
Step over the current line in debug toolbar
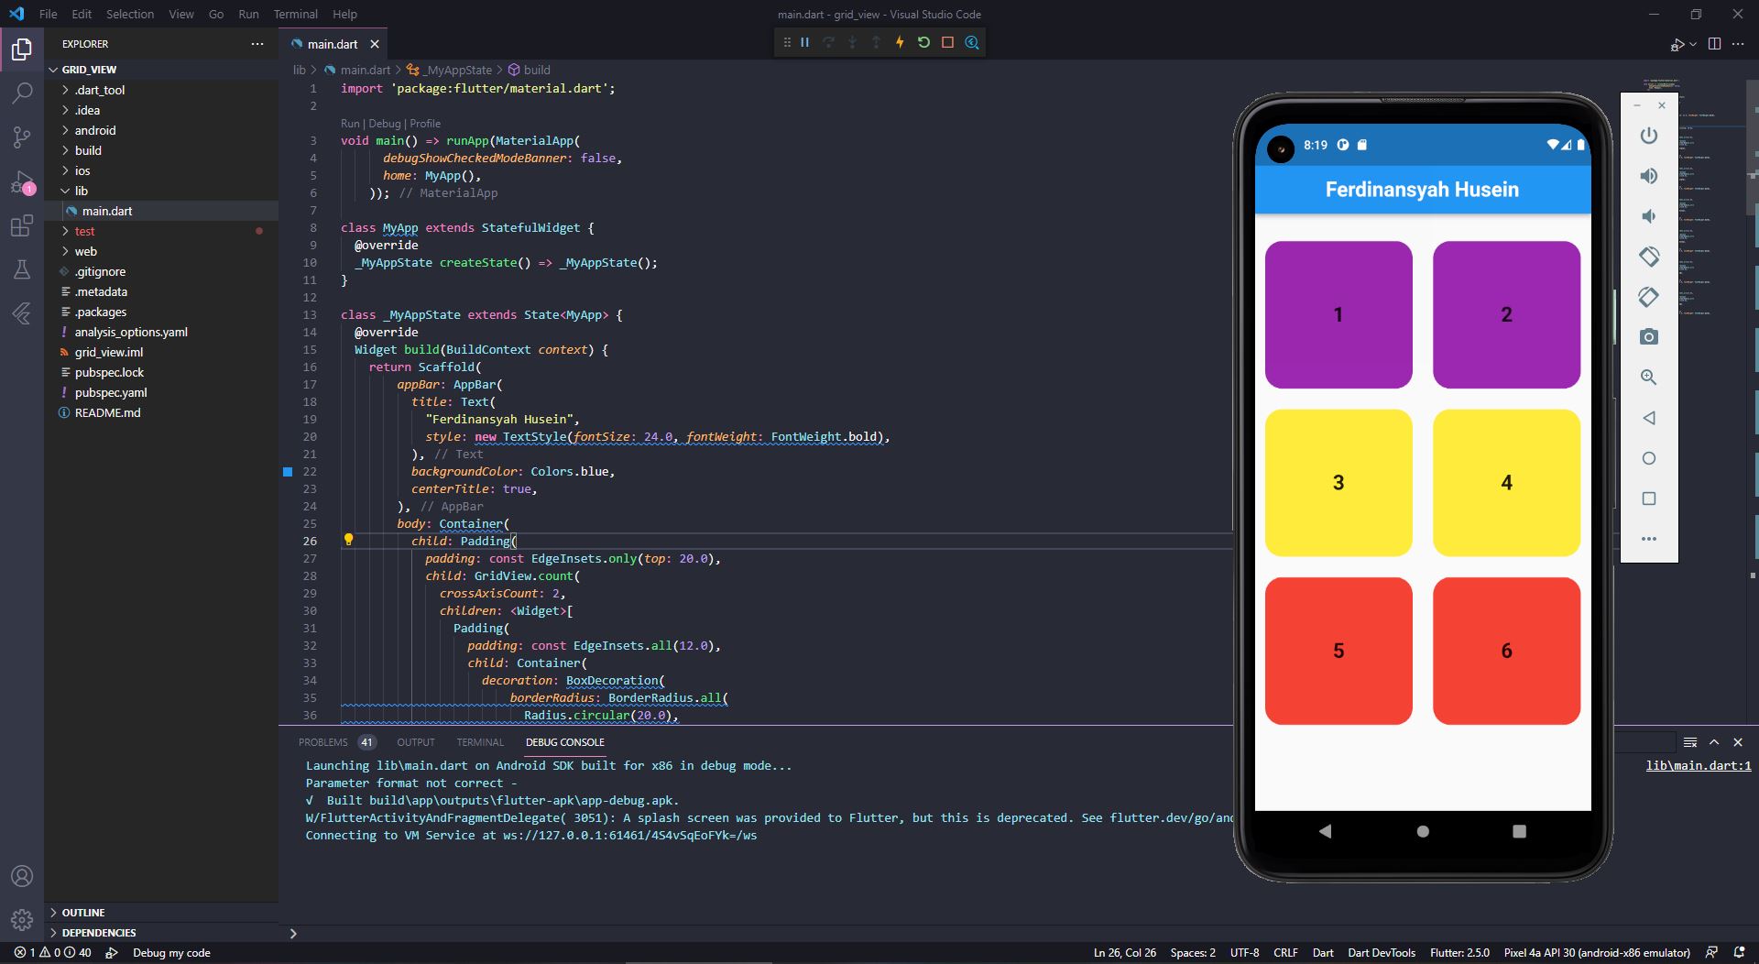pos(828,42)
